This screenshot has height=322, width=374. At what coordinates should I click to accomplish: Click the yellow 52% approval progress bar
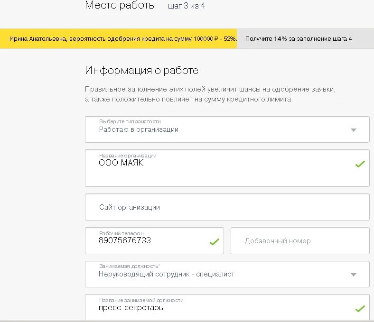118,38
